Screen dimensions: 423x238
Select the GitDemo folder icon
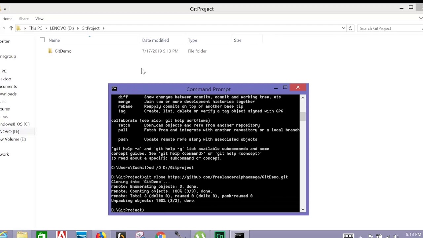tap(50, 51)
